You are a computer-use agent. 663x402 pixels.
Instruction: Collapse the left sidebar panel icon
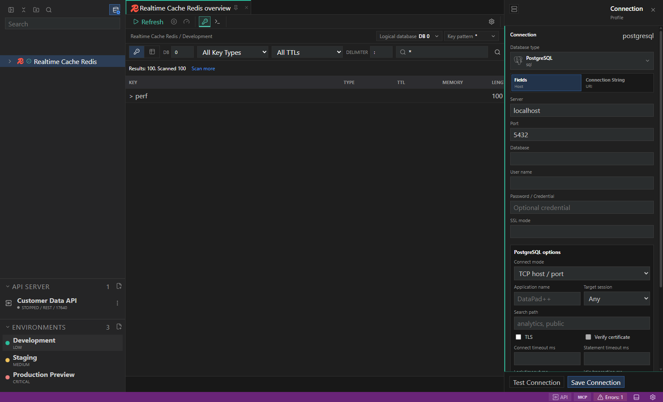[11, 10]
